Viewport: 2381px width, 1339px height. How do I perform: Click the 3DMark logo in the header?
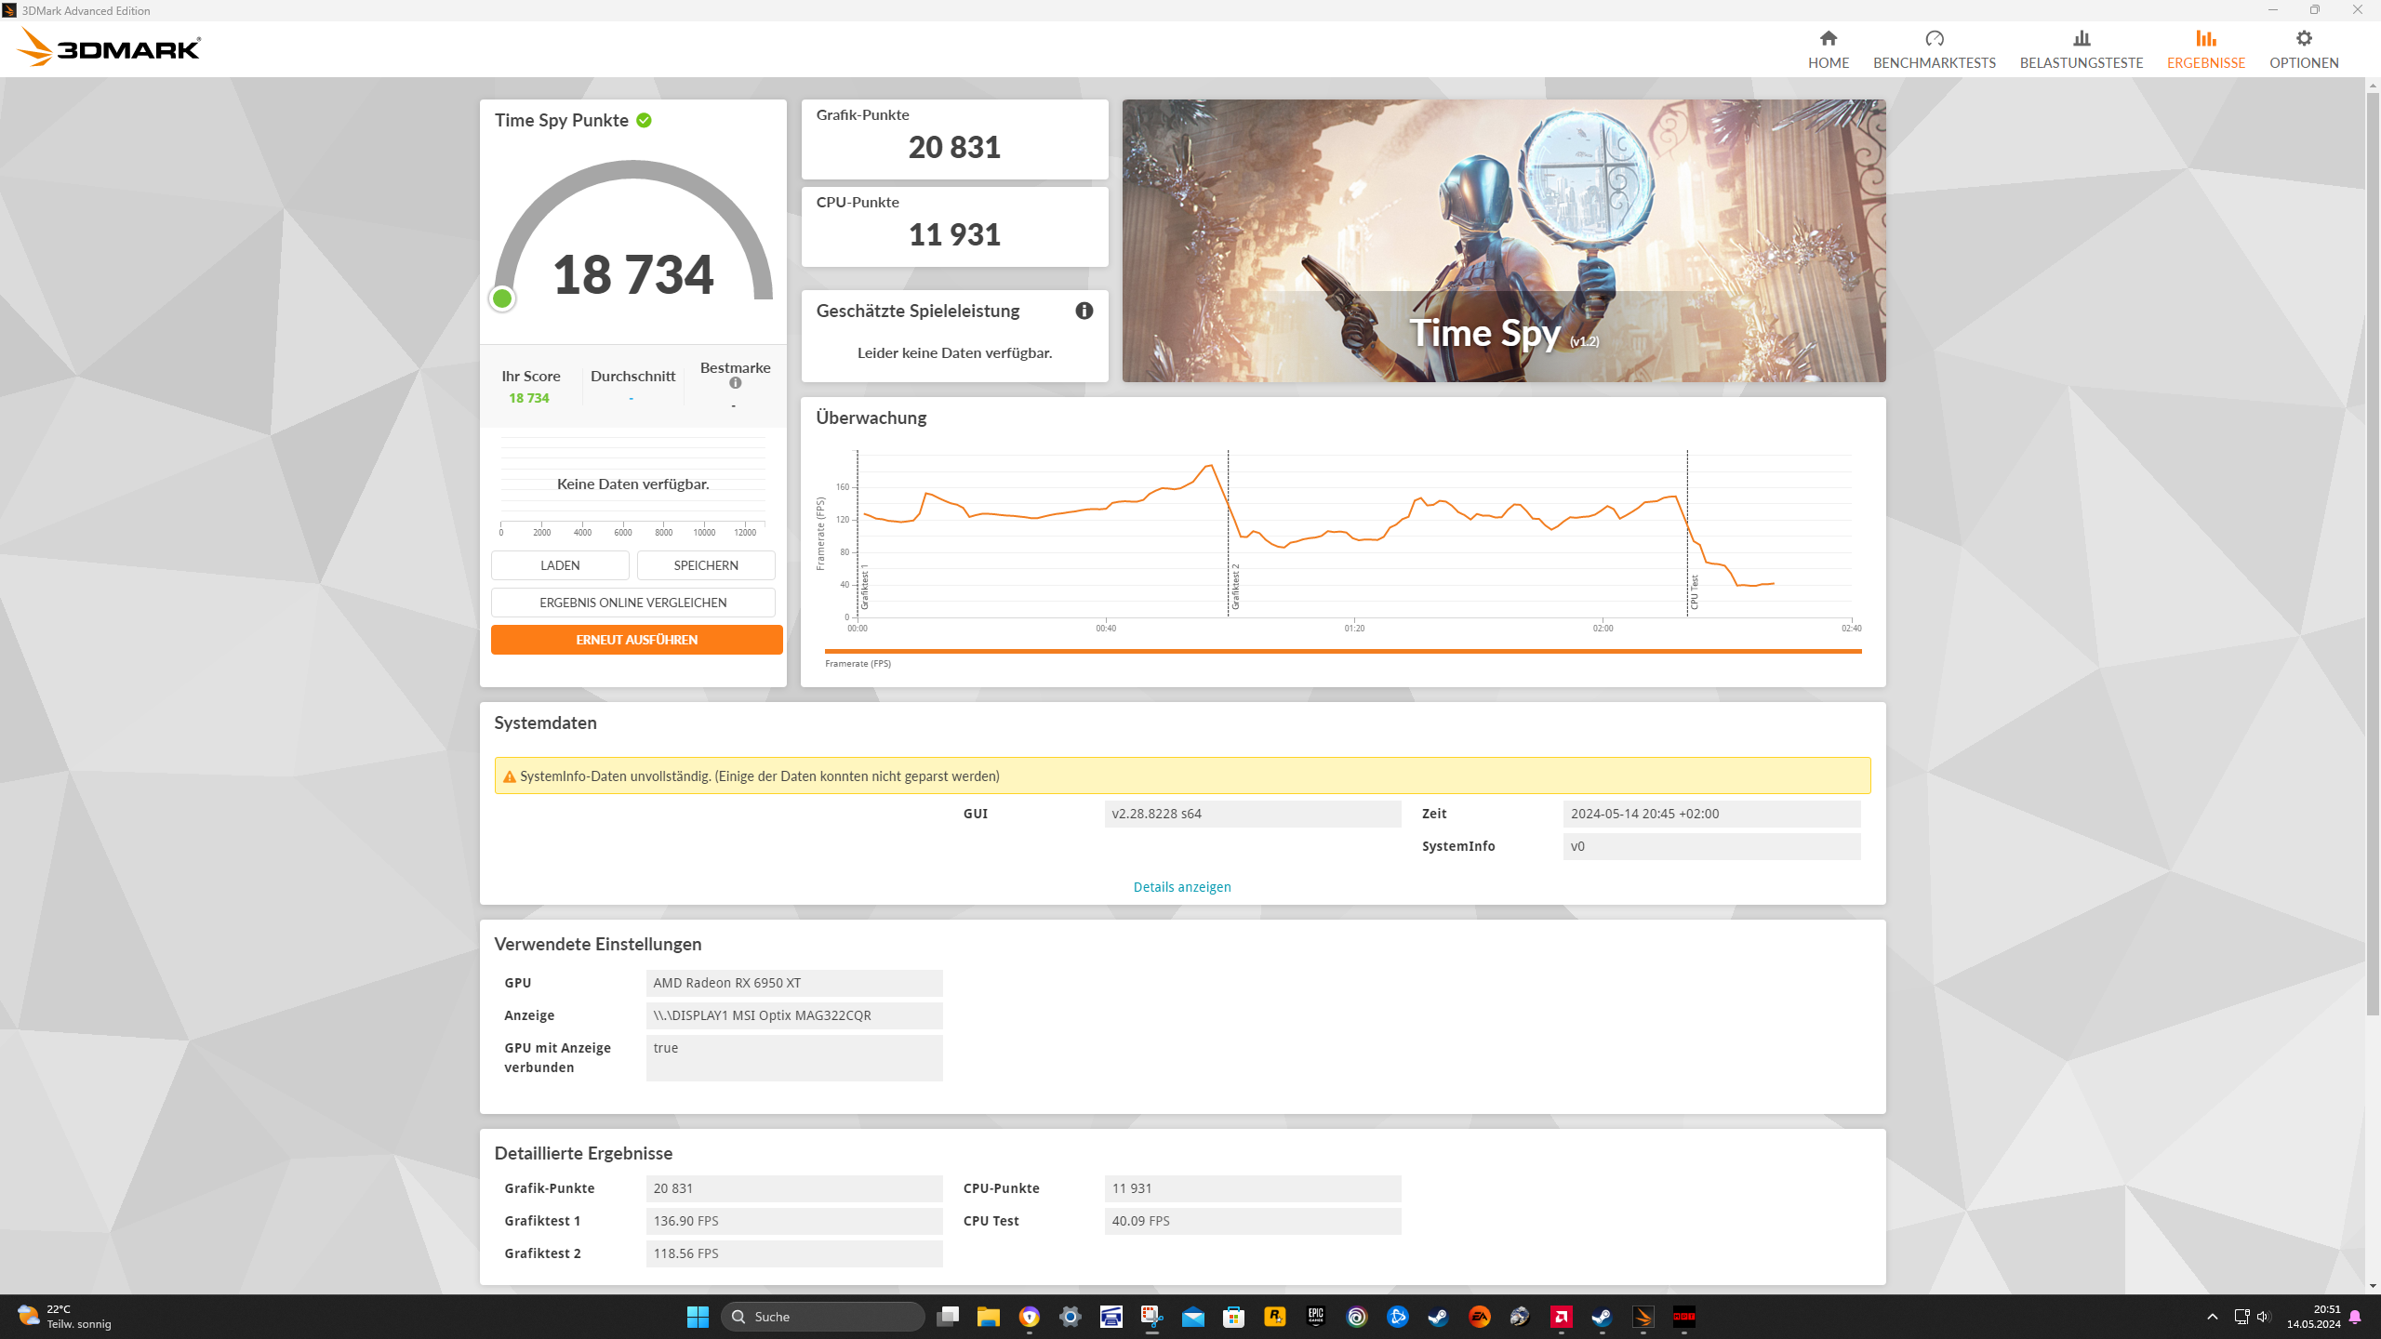[x=109, y=47]
